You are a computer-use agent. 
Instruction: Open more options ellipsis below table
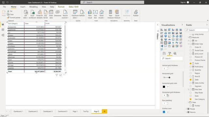coord(64,75)
